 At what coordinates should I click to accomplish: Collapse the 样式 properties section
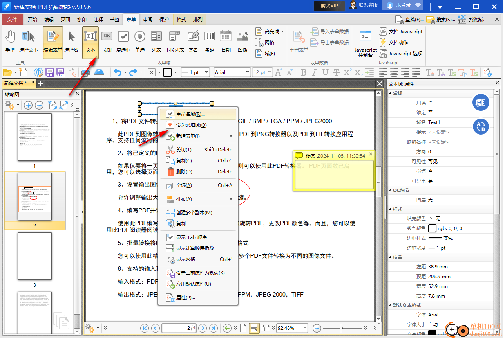pyautogui.click(x=390, y=209)
